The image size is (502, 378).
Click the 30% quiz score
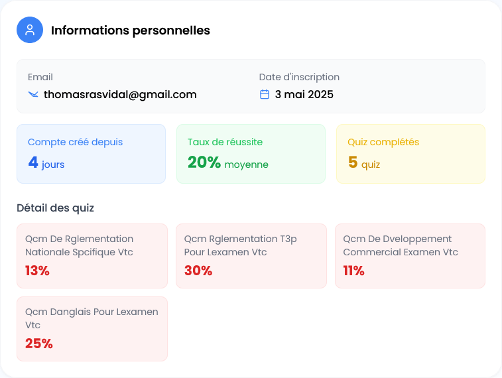coord(198,271)
